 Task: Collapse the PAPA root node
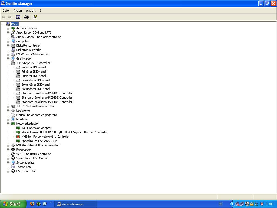tap(3, 24)
